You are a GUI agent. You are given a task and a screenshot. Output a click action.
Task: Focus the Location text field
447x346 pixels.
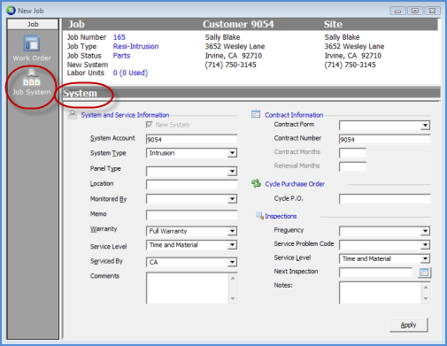pos(192,185)
